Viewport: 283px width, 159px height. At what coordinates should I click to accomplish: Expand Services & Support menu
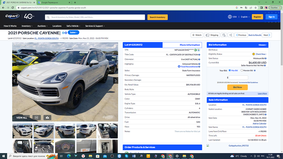coord(95,26)
